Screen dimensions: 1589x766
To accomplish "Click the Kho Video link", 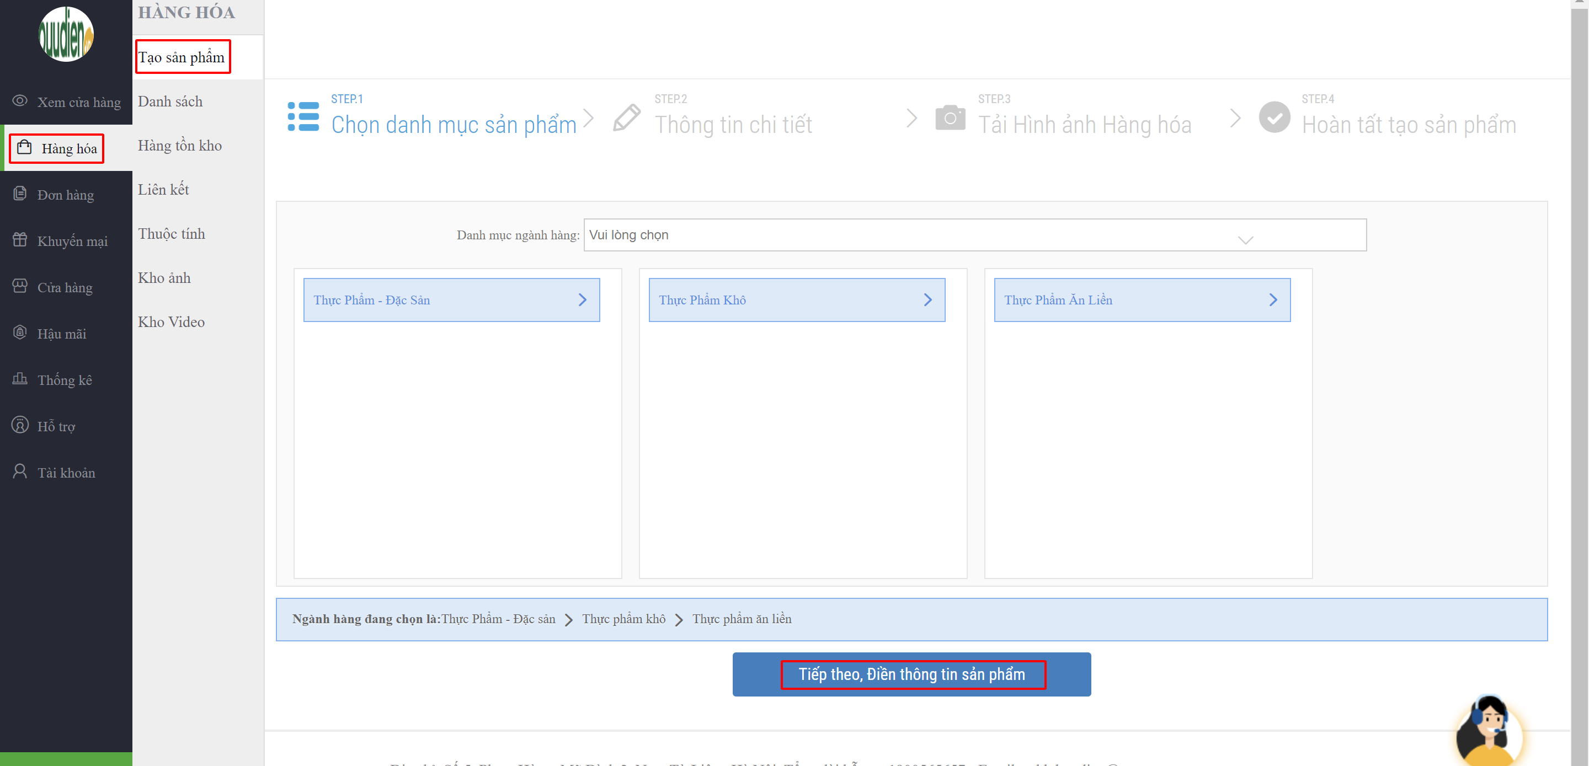I will pos(171,322).
